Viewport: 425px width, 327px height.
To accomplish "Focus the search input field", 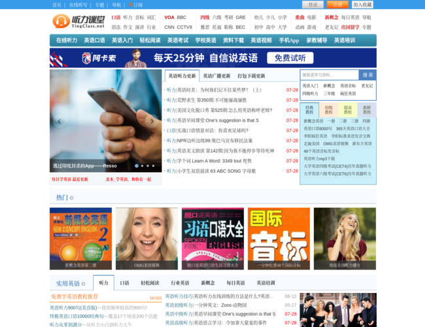I will (330, 75).
